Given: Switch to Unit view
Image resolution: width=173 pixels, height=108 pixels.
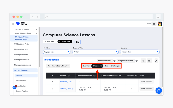Looking at the screenshot, I should pos(50,42).
